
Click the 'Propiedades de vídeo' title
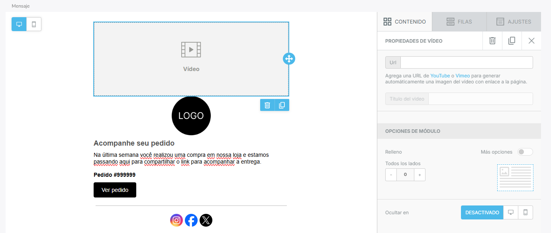point(414,41)
